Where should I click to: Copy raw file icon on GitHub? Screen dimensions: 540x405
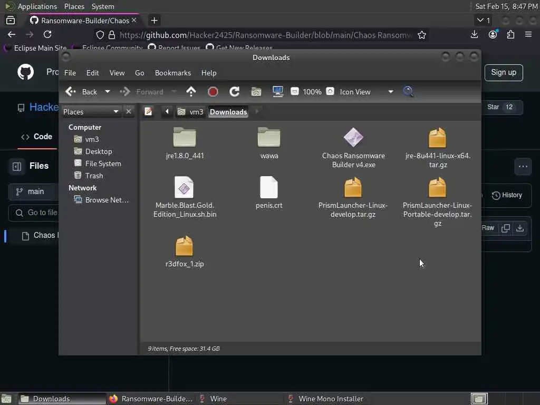click(x=506, y=228)
